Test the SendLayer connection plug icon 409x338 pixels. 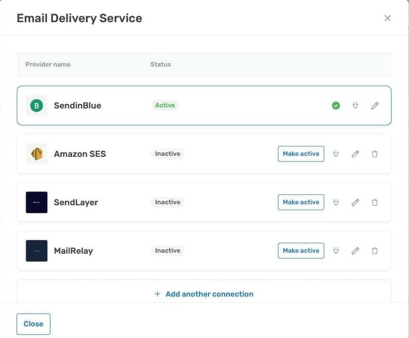[336, 202]
